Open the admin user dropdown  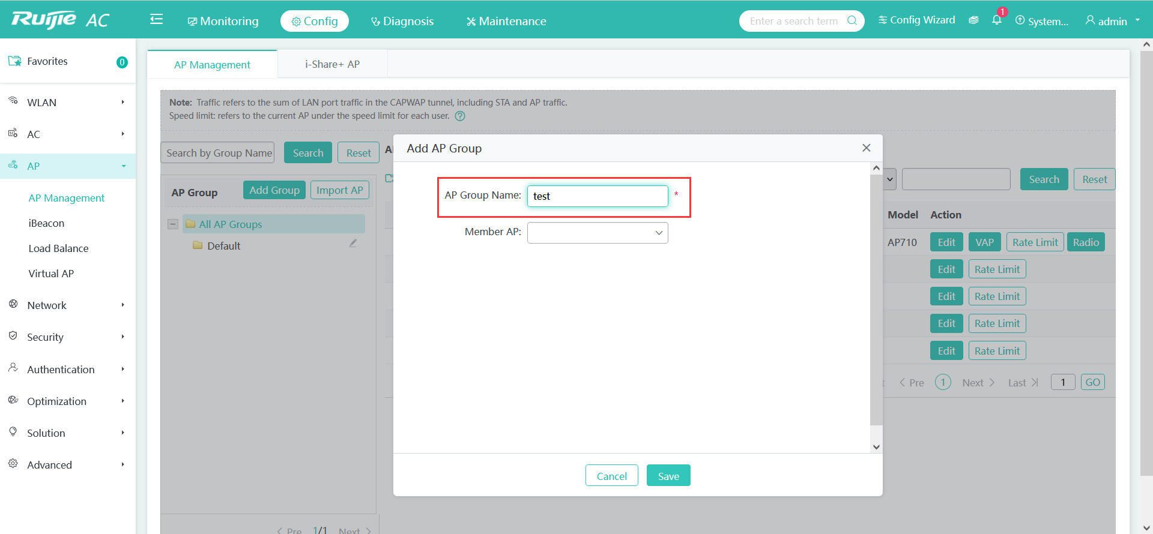pos(1112,21)
